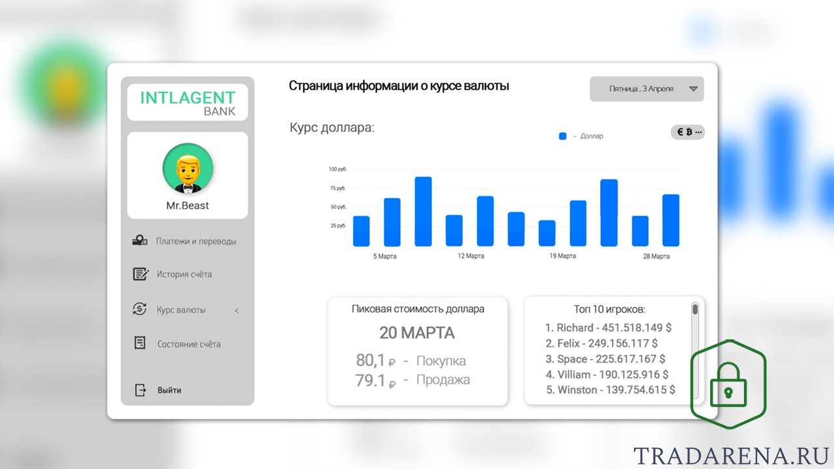
Task: Select Villiam - 190.125.916 $ row
Action: [x=607, y=375]
